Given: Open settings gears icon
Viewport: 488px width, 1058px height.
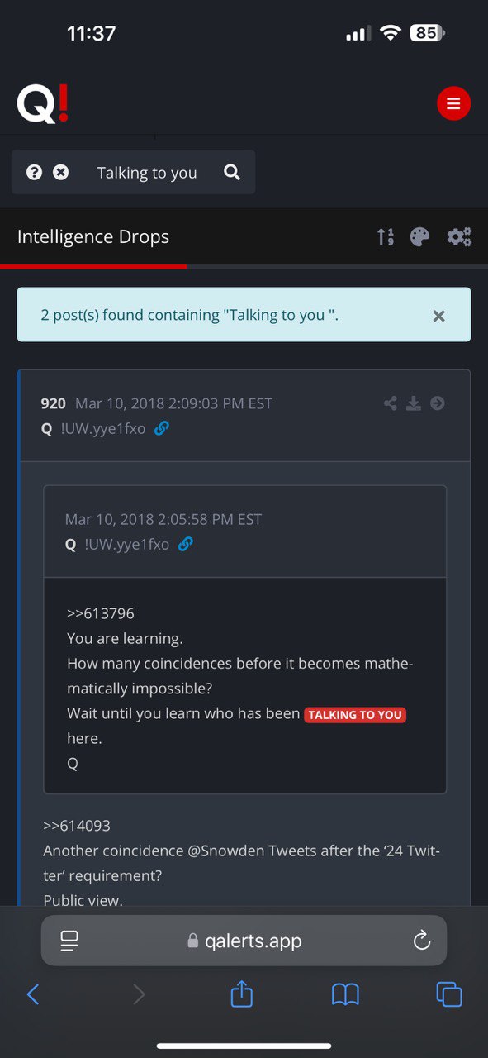Looking at the screenshot, I should pyautogui.click(x=459, y=237).
